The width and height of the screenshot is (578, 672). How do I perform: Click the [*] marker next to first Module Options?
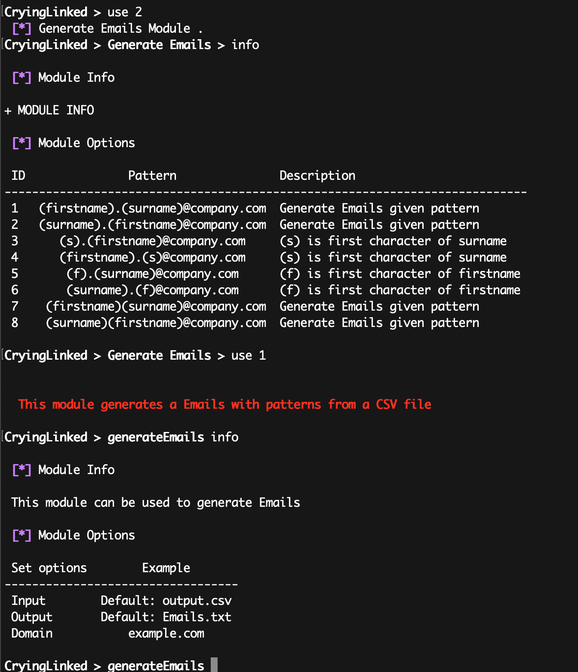click(x=22, y=143)
